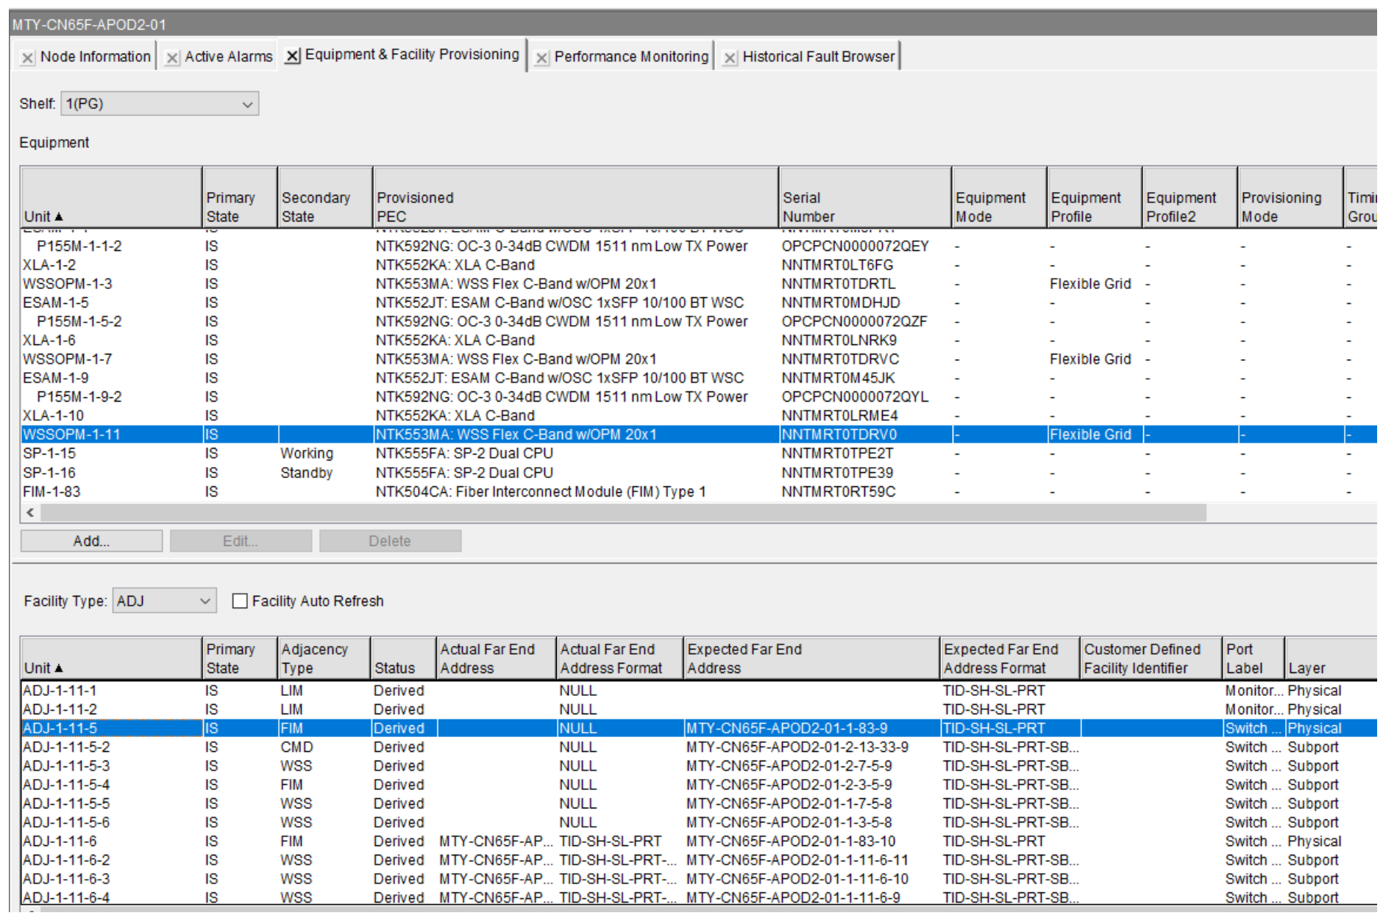This screenshot has height=921, width=1383.
Task: Enable Facility Auto Refresh checkbox
Action: (240, 601)
